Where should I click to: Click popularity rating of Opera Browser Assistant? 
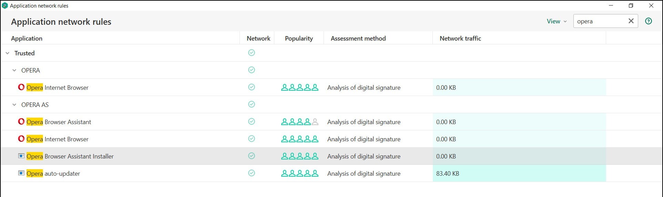point(300,122)
